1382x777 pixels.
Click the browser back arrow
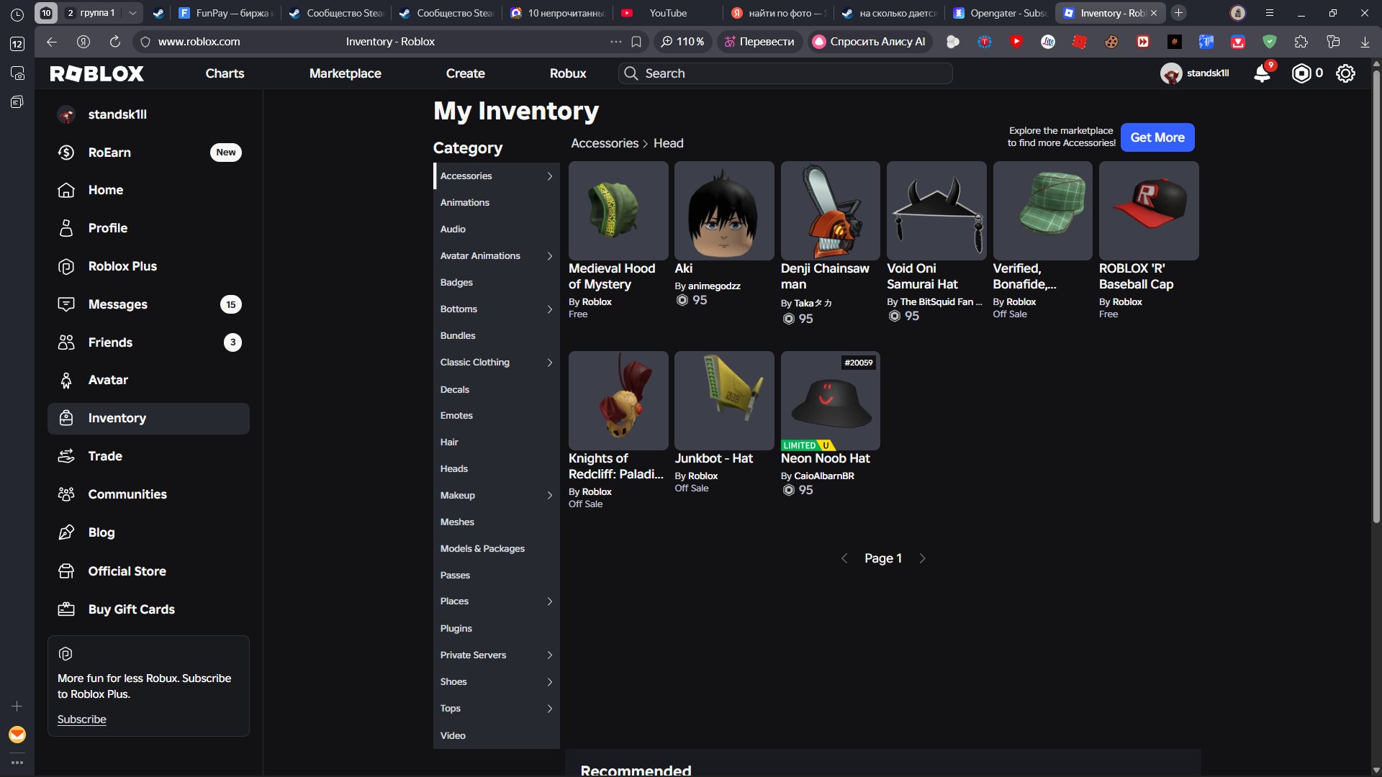(52, 42)
